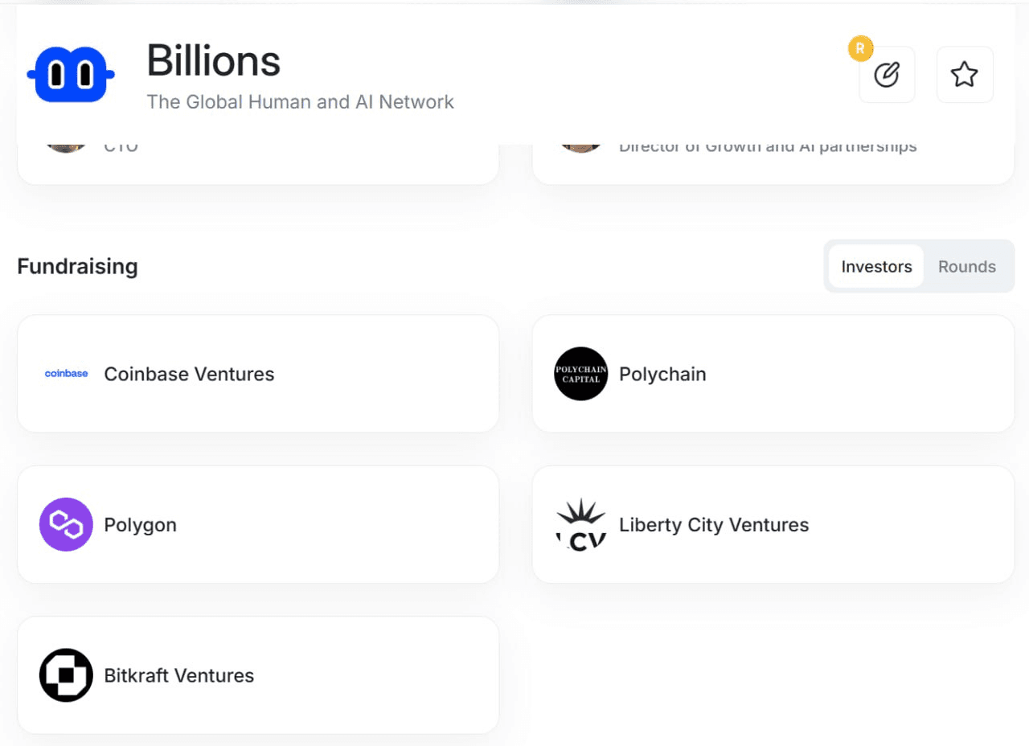Click the Liberty City Ventures LCV logo
This screenshot has height=746, width=1029.
pos(581,524)
